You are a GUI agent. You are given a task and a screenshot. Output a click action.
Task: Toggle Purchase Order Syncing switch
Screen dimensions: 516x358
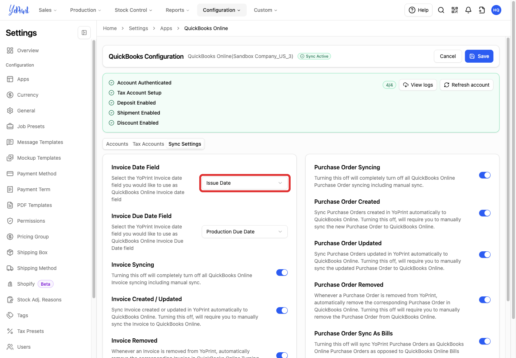pos(485,175)
